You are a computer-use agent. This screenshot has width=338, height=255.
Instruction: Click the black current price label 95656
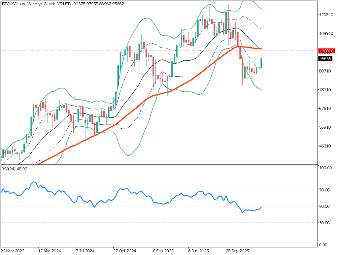tap(326, 59)
